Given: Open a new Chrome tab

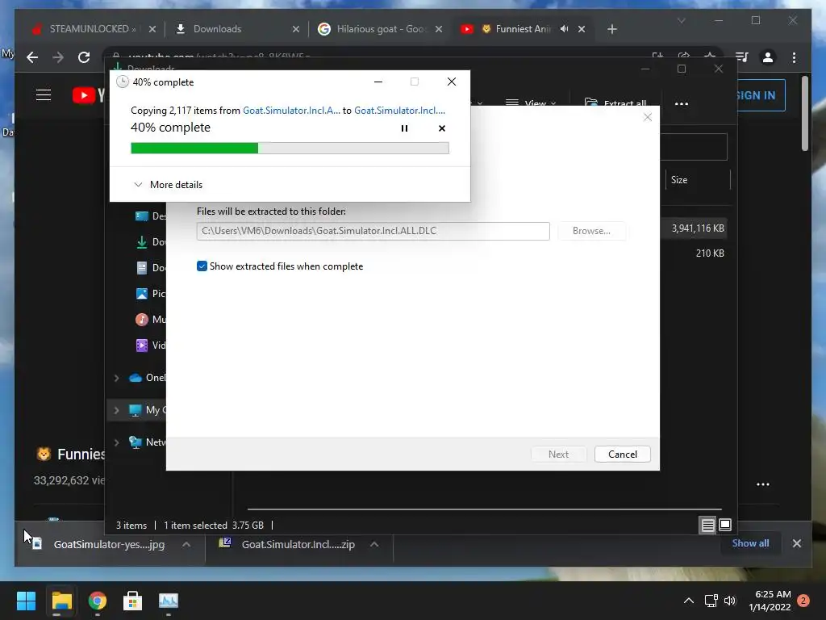Looking at the screenshot, I should pyautogui.click(x=611, y=29).
